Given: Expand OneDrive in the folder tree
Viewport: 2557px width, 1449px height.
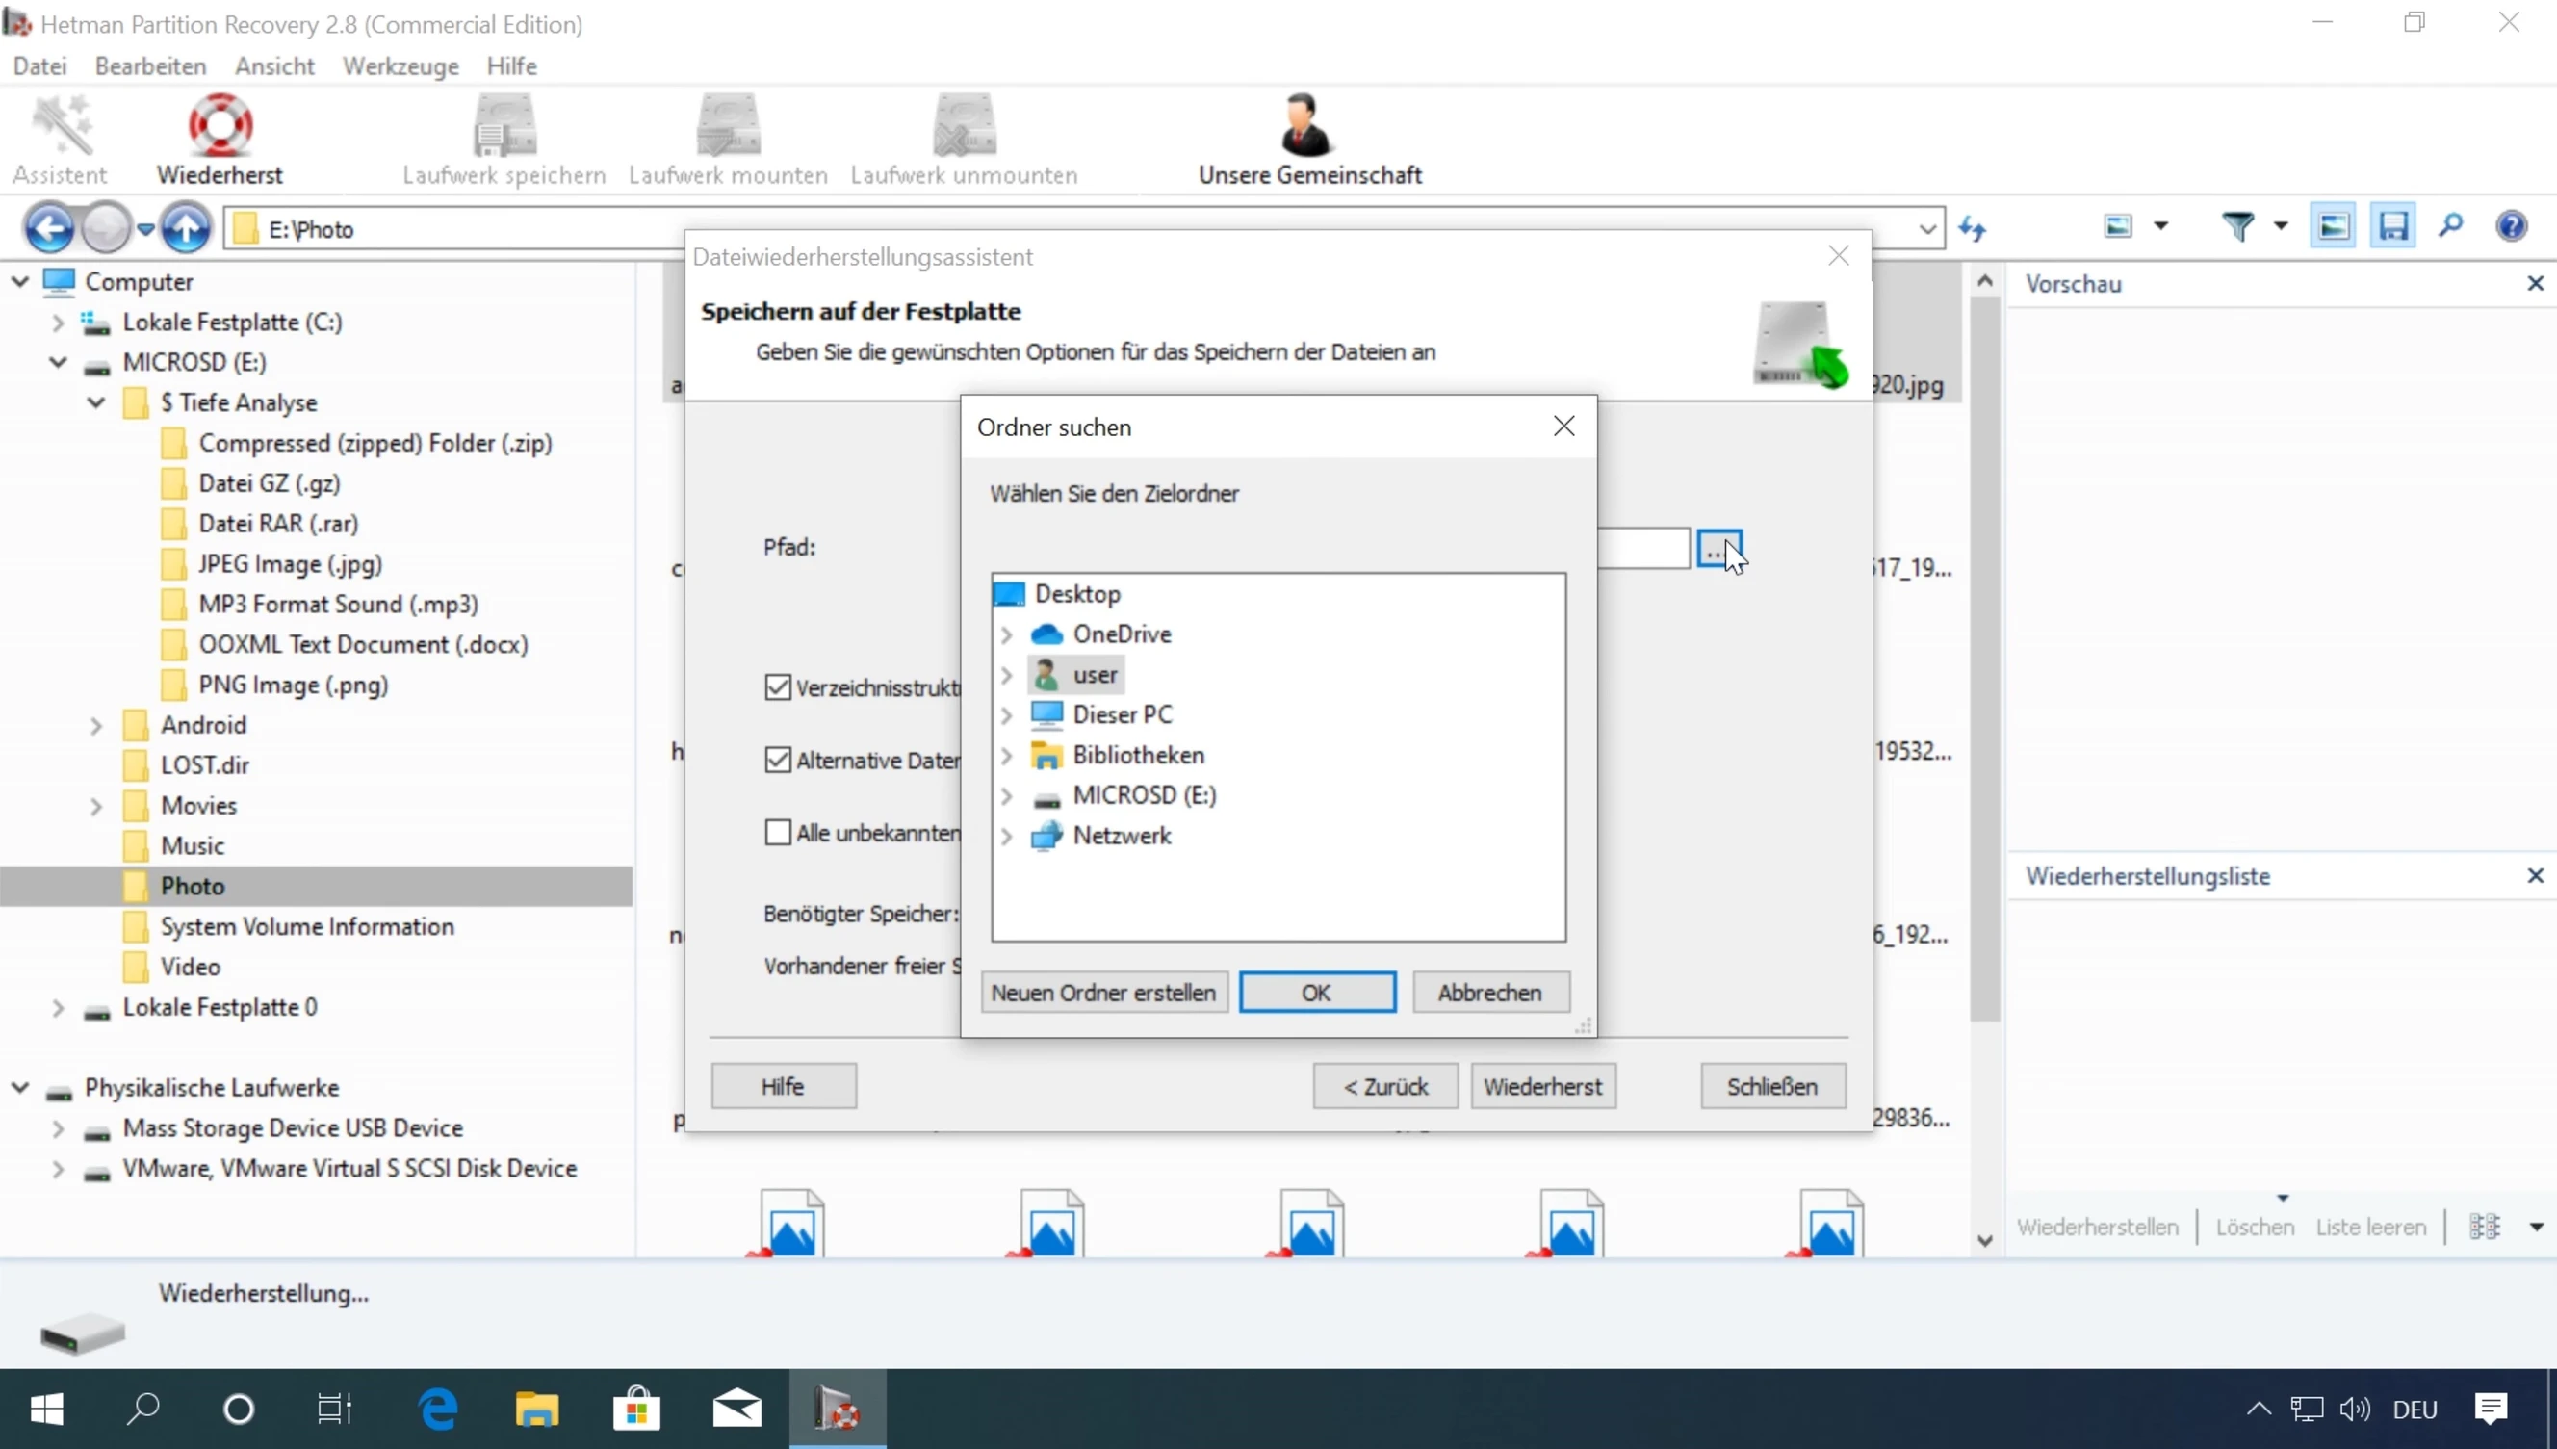Looking at the screenshot, I should (1007, 634).
